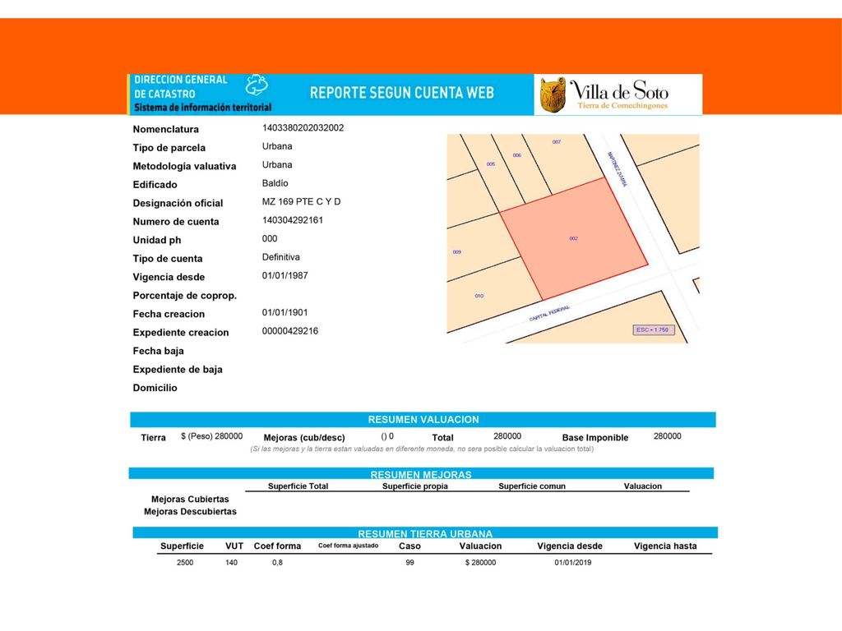
Task: Click the Mejoras Descubiertas row label
Action: tap(190, 511)
